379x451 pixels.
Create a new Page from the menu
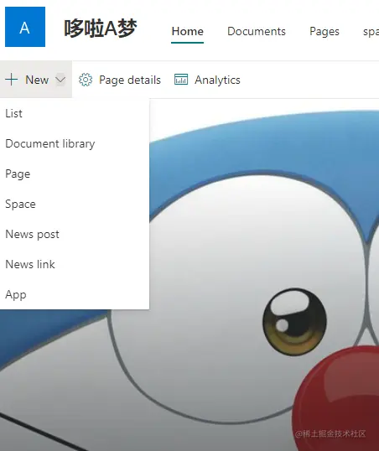75,174
